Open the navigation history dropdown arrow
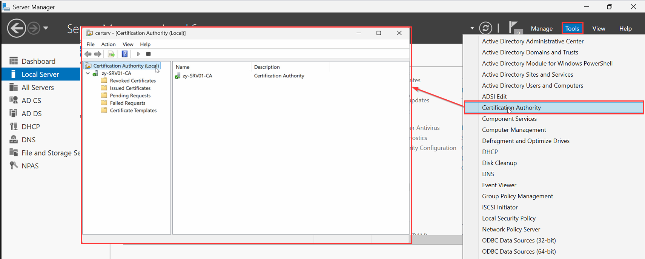The height and width of the screenshot is (259, 645). tap(46, 28)
